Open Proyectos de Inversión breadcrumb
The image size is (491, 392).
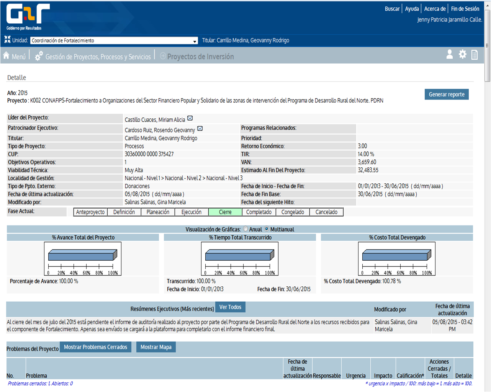[x=200, y=57]
